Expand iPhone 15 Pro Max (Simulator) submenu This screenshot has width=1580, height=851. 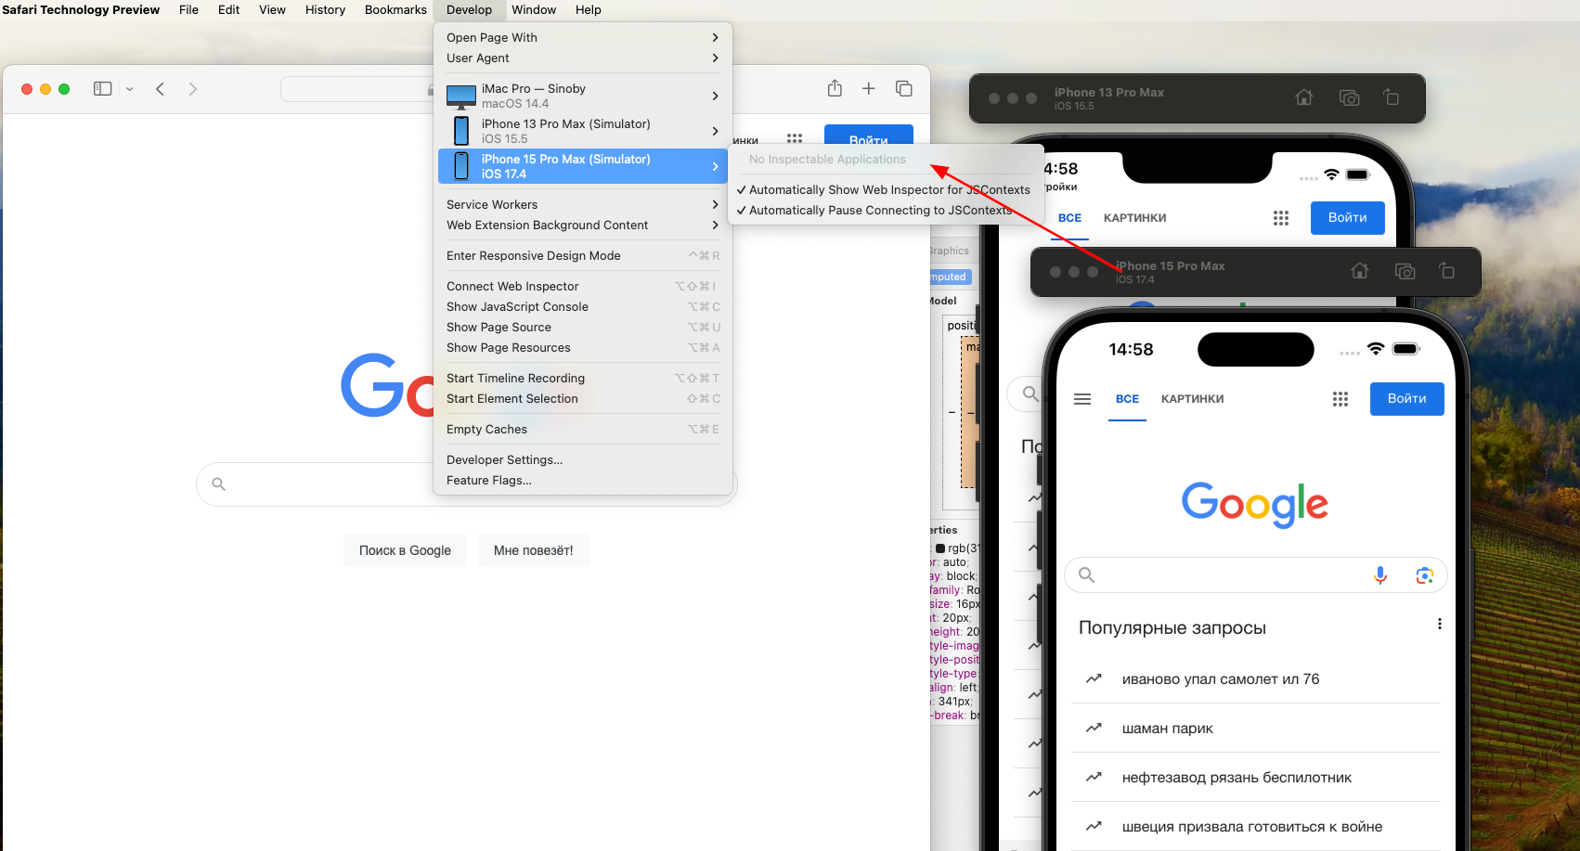(x=583, y=166)
